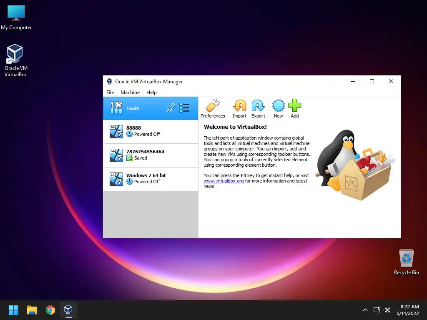Pin the Tools pane with pushpin icon
The image size is (427, 320).
pos(171,108)
